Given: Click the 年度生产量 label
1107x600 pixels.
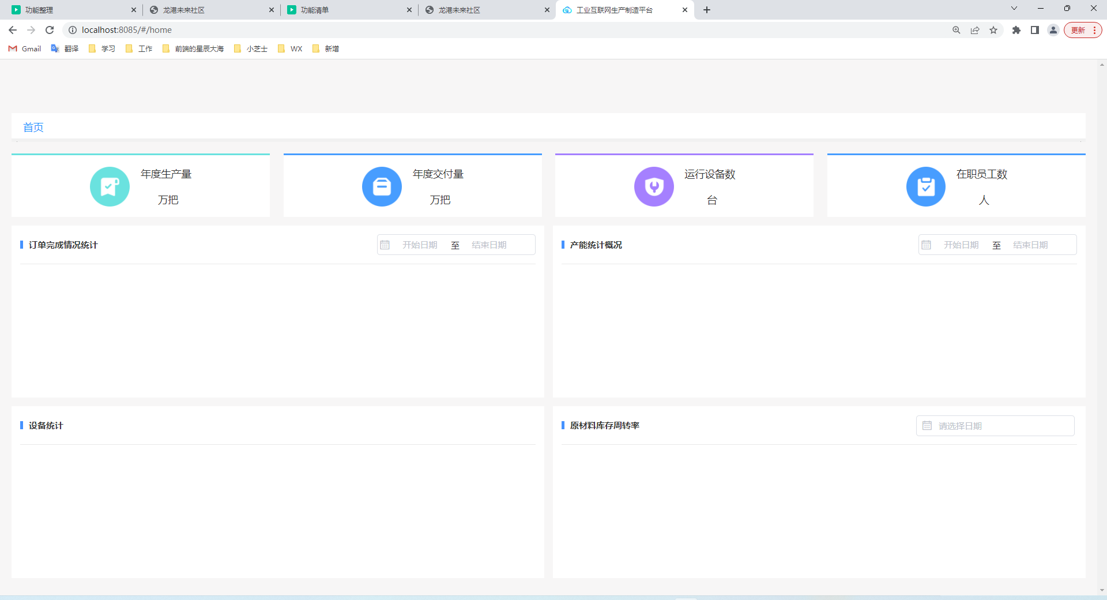Looking at the screenshot, I should (166, 174).
